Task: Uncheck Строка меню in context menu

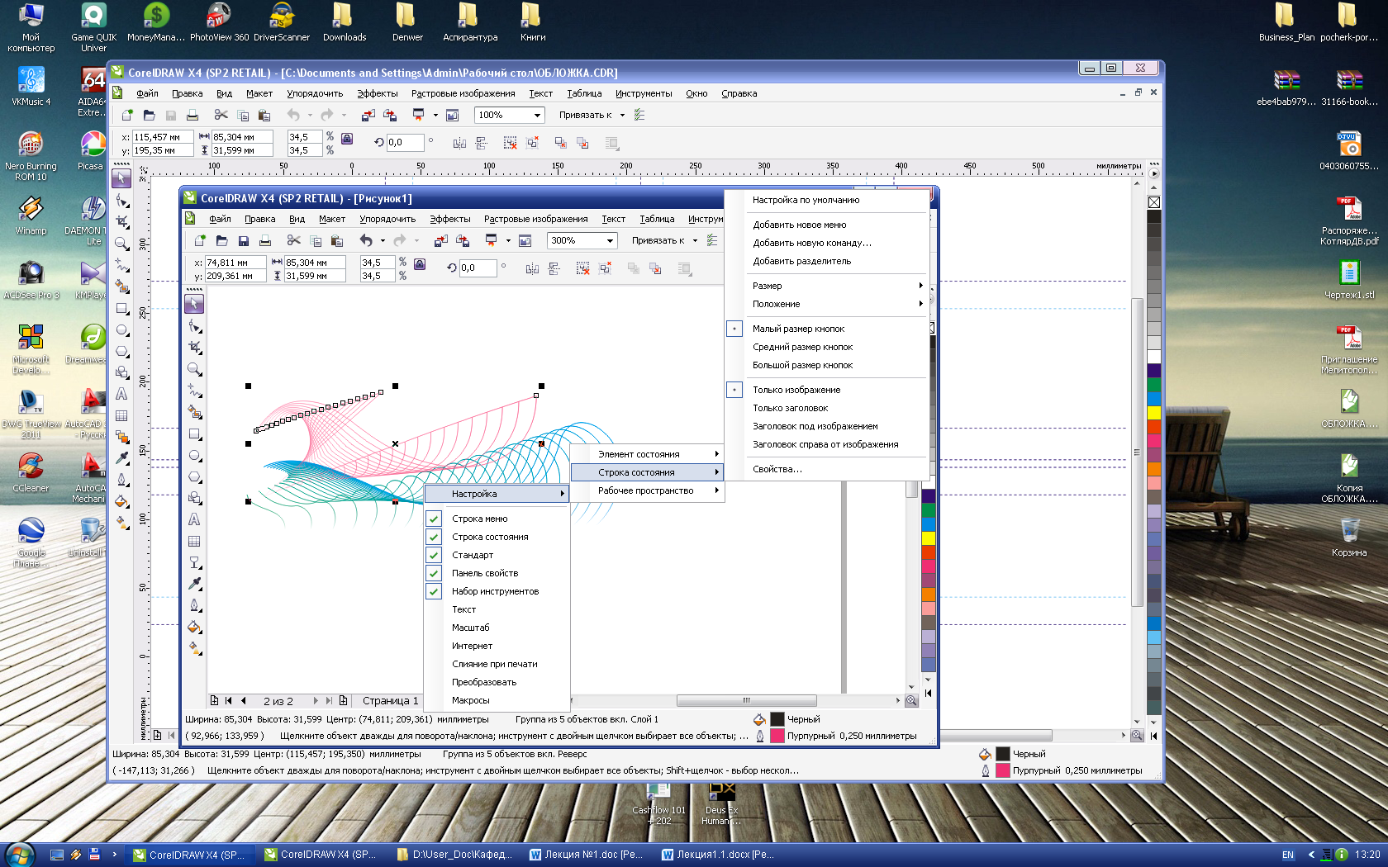Action: 434,519
